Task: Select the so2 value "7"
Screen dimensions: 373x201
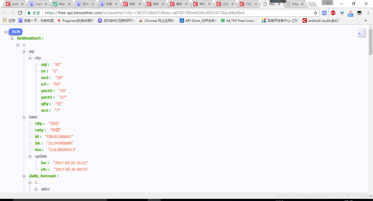Action: 57,111
